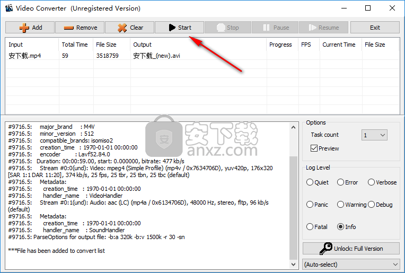Screen dimensions: 405x273
Task: Click the FPS column header
Action: click(x=309, y=45)
